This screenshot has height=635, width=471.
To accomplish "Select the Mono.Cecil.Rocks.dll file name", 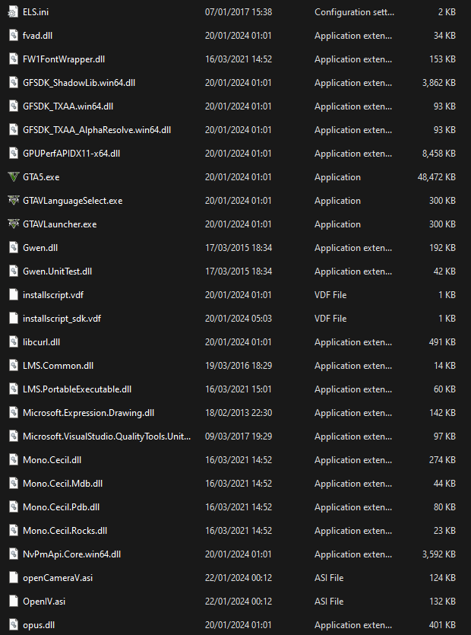I will [x=65, y=531].
